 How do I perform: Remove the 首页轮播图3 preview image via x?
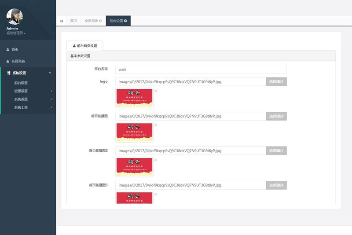tap(155, 194)
